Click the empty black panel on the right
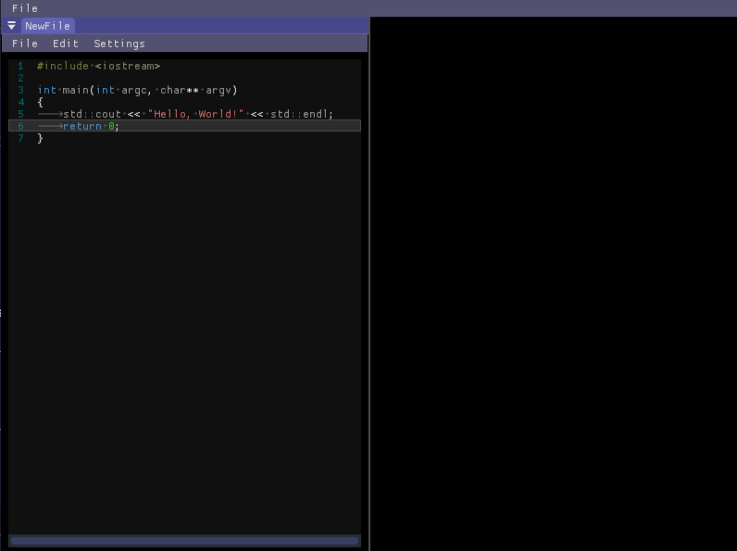This screenshot has height=551, width=737. coord(554,284)
